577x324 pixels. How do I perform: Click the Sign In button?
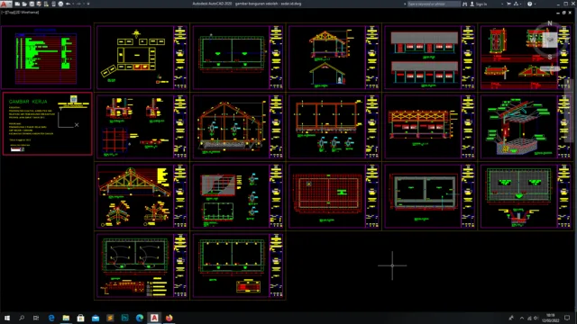[x=479, y=4]
